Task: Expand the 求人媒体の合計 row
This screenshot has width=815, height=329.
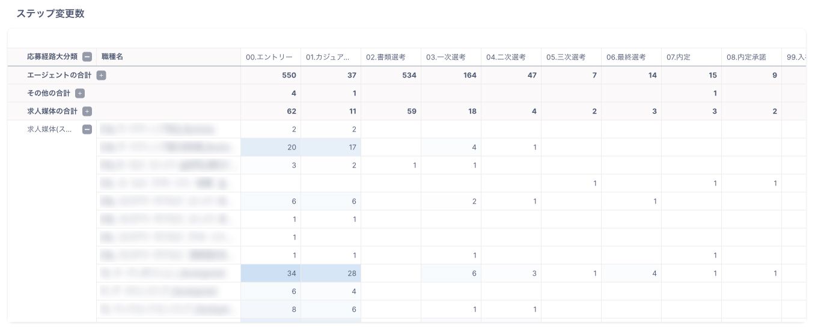Action: 87,111
